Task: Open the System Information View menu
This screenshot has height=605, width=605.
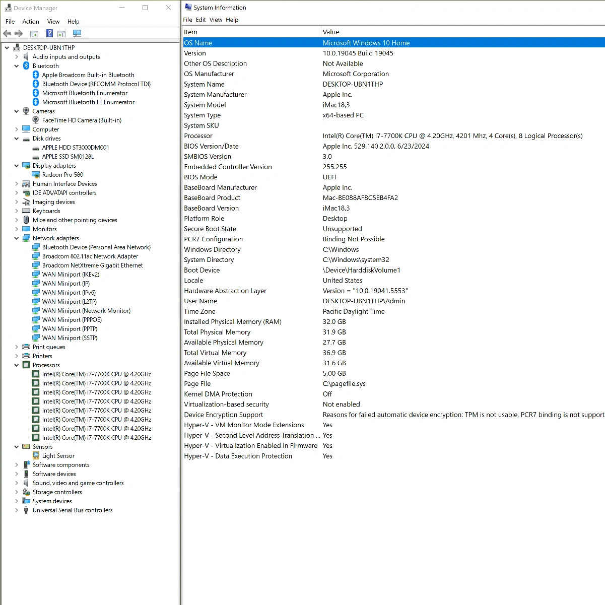Action: [x=216, y=20]
